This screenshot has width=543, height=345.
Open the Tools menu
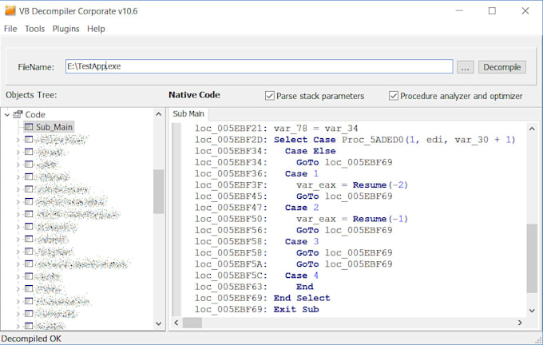(x=34, y=29)
